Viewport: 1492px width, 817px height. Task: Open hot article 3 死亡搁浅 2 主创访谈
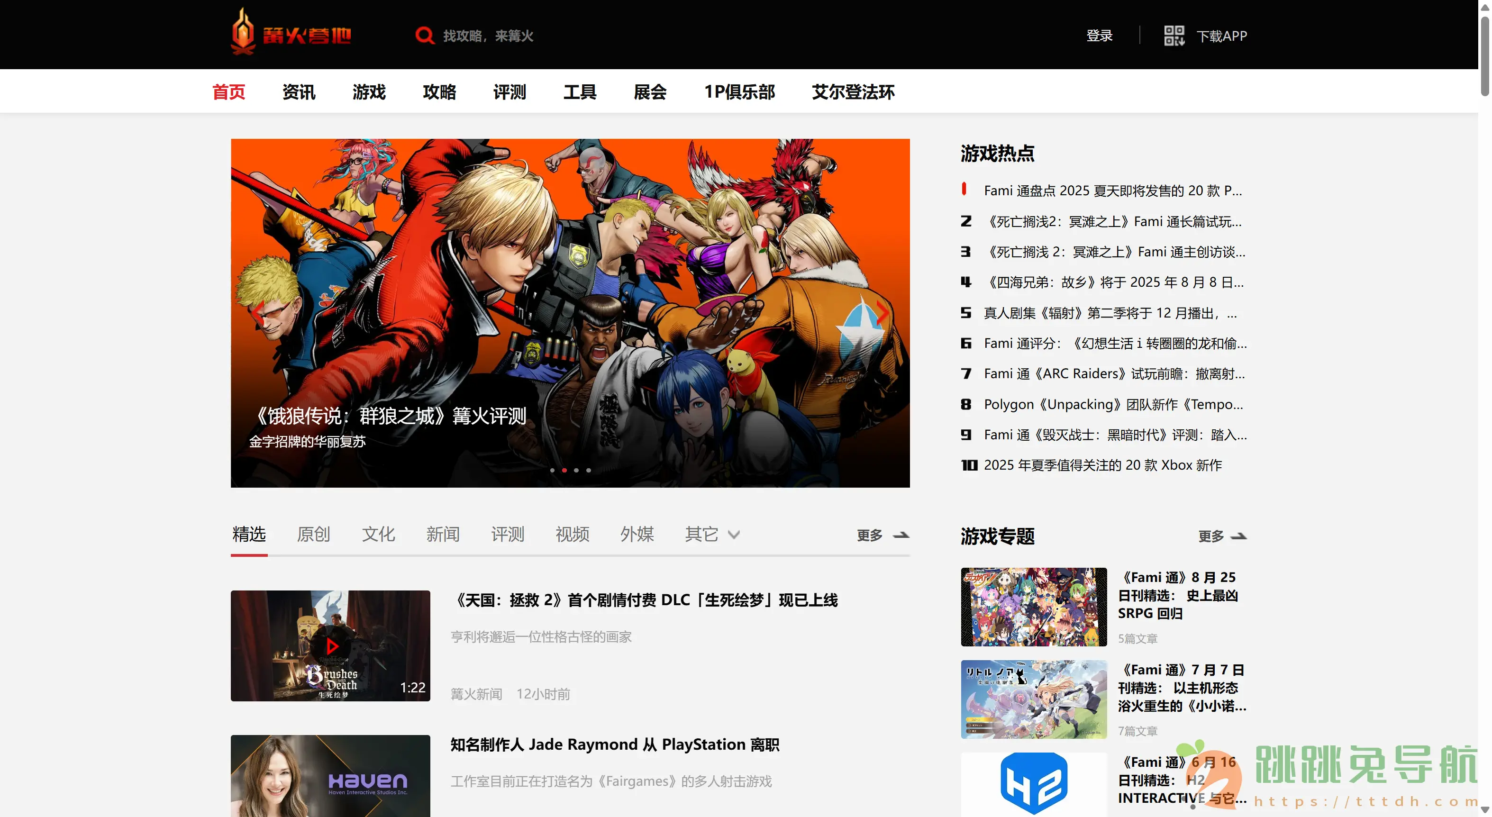(x=1114, y=252)
